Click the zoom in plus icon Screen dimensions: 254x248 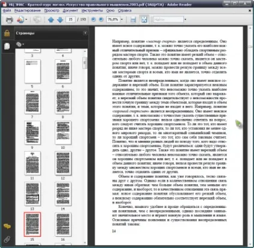(101, 19)
